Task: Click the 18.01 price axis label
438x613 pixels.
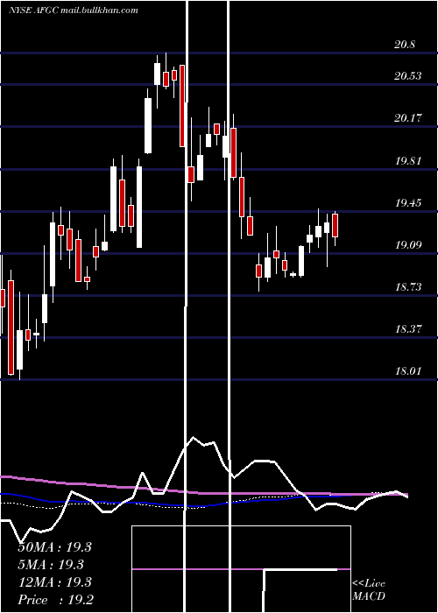Action: 408,370
